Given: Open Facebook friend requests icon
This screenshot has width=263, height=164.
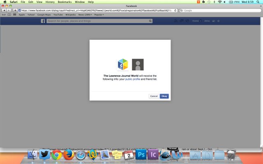Looking at the screenshot, I should (x=176, y=21).
